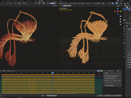The image size is (131, 98).
Task: Click the zoom magnifier icon in the viewport
Action: click(120, 16)
